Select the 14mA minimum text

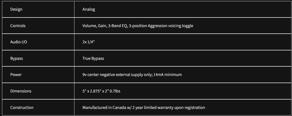(x=168, y=75)
